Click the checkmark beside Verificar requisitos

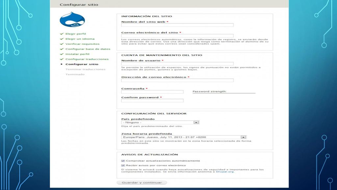point(62,44)
